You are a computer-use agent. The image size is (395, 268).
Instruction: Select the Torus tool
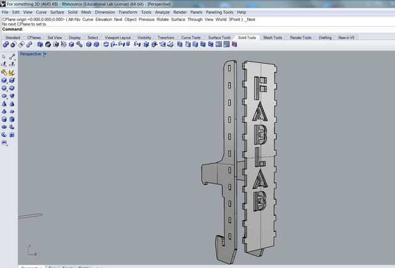tap(4, 127)
